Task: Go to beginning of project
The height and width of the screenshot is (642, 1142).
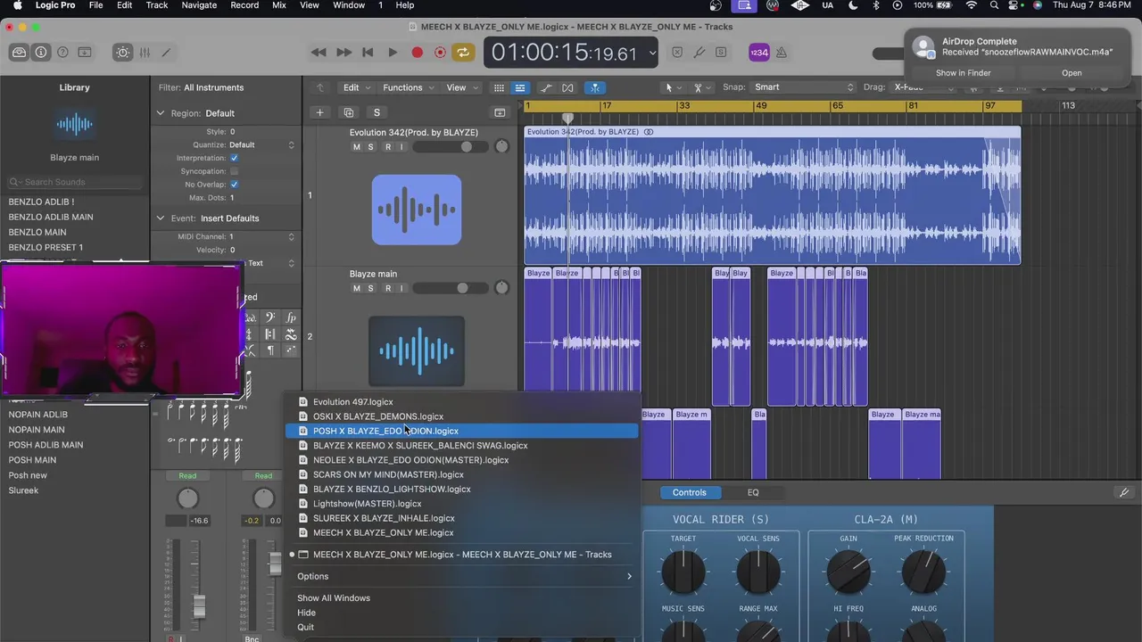Action: (x=368, y=53)
